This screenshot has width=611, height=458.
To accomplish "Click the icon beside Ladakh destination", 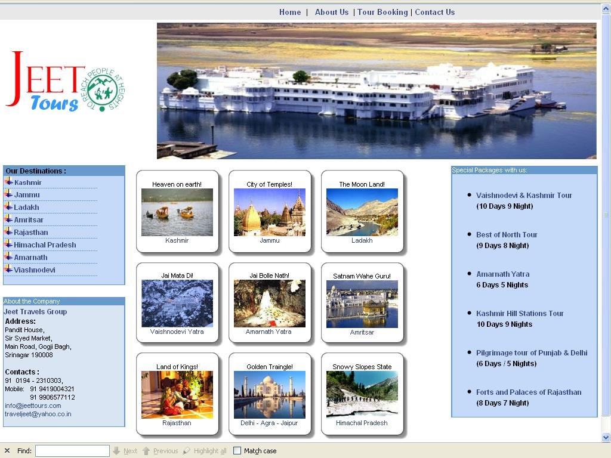I will 8,207.
